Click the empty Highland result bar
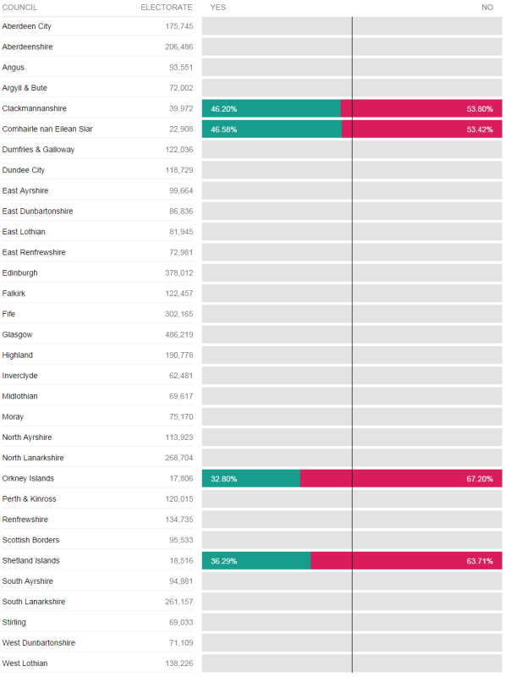 pyautogui.click(x=352, y=355)
